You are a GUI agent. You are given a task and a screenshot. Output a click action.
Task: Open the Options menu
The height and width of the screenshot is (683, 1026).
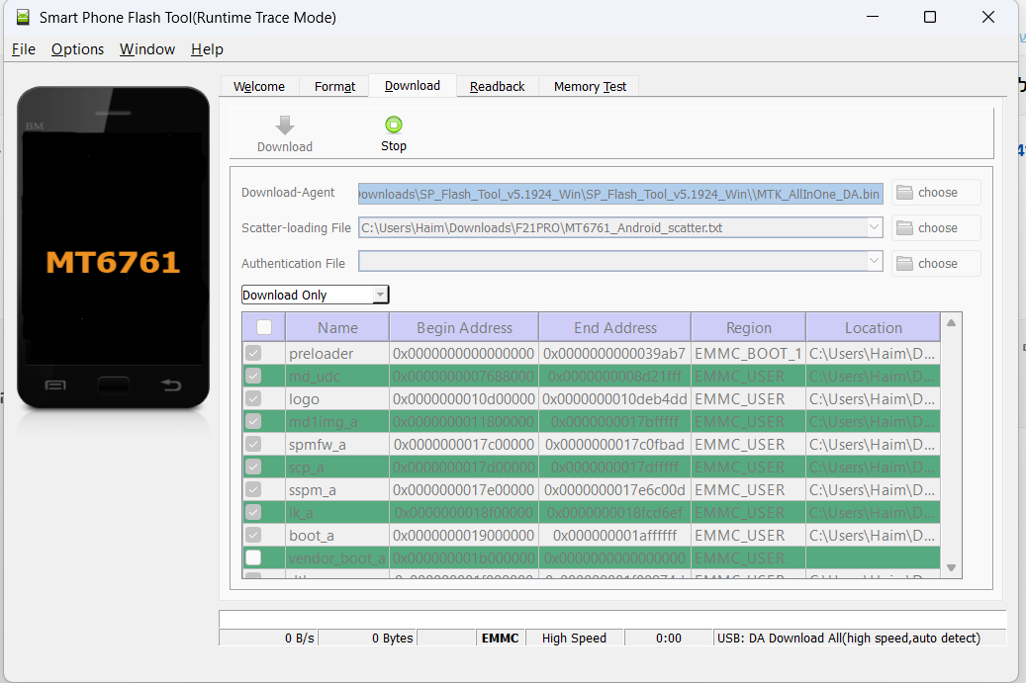(77, 49)
